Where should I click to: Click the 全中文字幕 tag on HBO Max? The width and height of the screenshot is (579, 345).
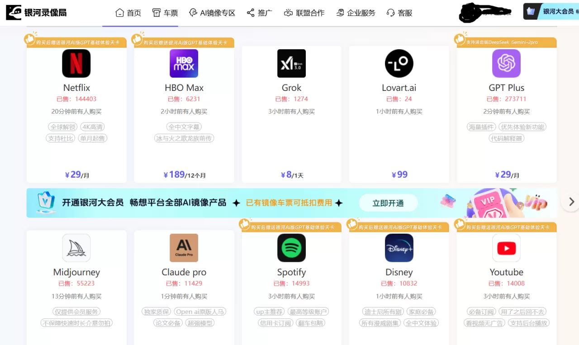pyautogui.click(x=184, y=127)
